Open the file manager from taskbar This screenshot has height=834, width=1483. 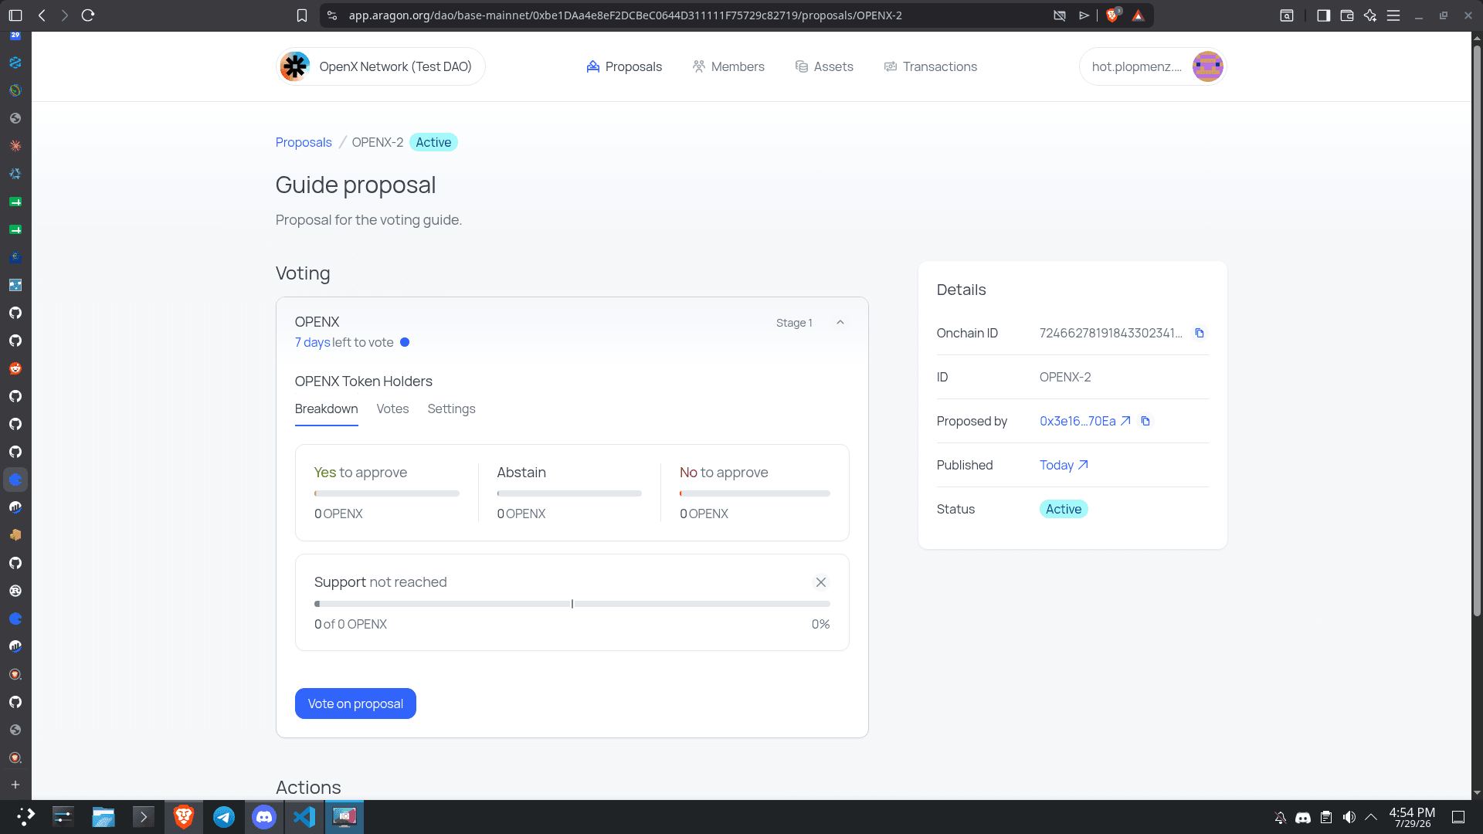(104, 817)
